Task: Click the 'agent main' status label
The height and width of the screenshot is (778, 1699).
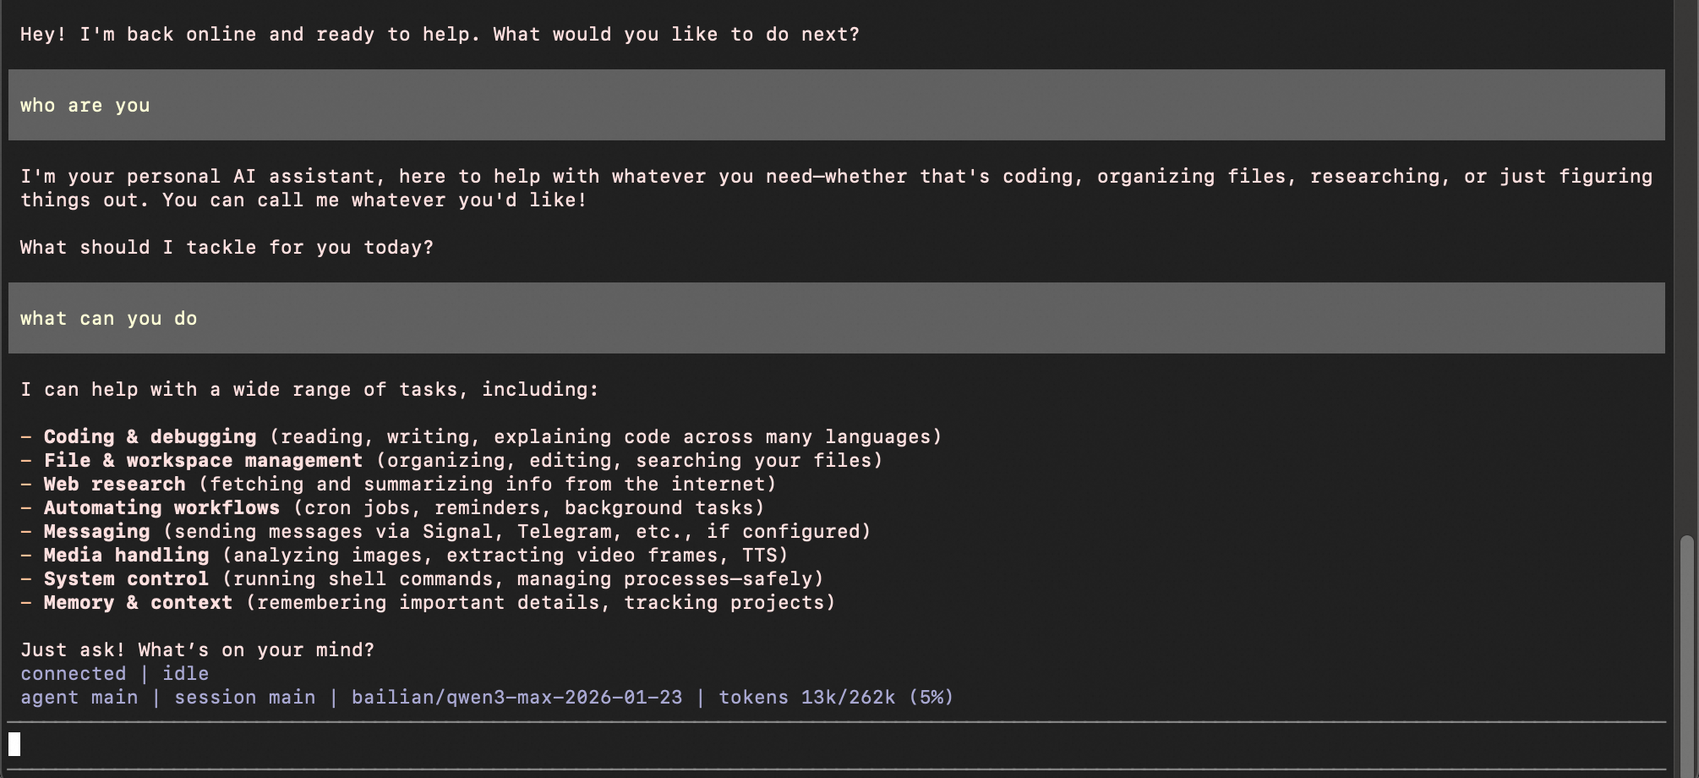Action: 79,698
